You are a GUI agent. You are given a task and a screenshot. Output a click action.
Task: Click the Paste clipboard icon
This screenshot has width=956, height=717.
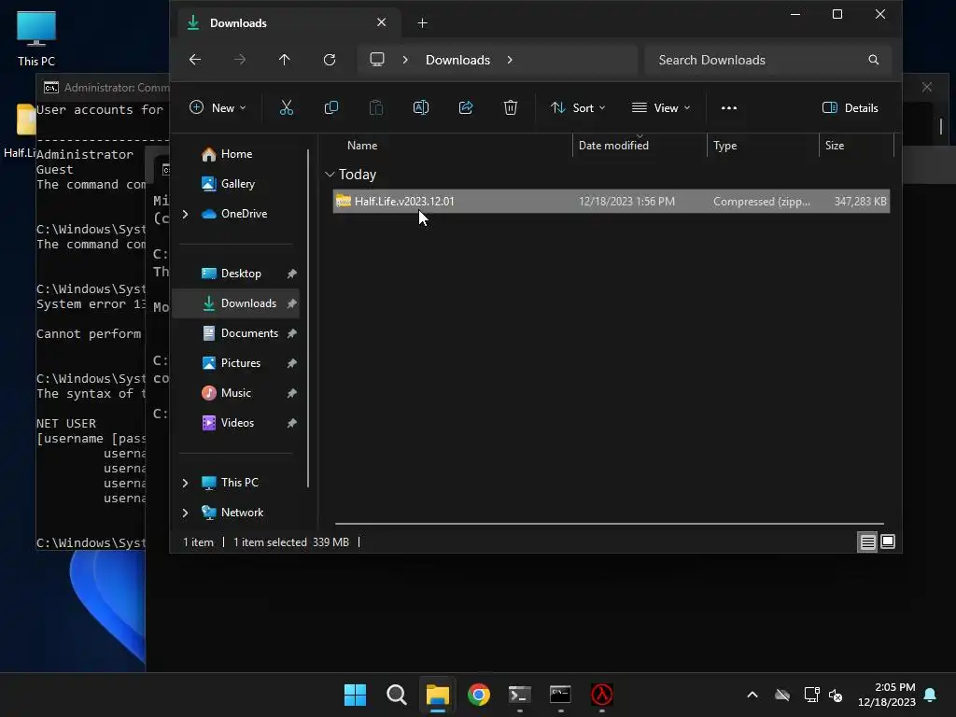click(x=376, y=108)
